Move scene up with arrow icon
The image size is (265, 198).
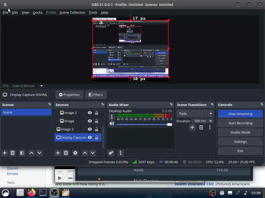31,153
